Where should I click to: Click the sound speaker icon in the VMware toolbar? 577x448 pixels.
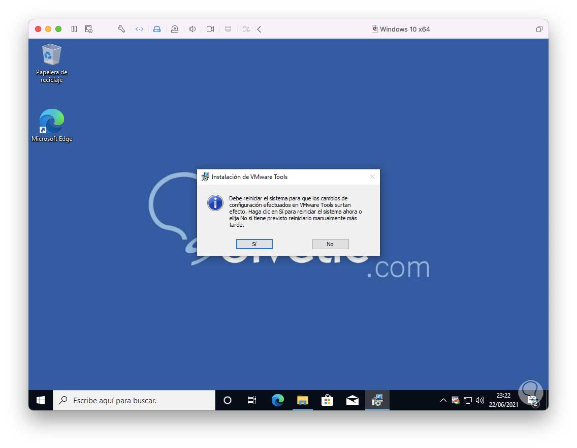tap(192, 29)
